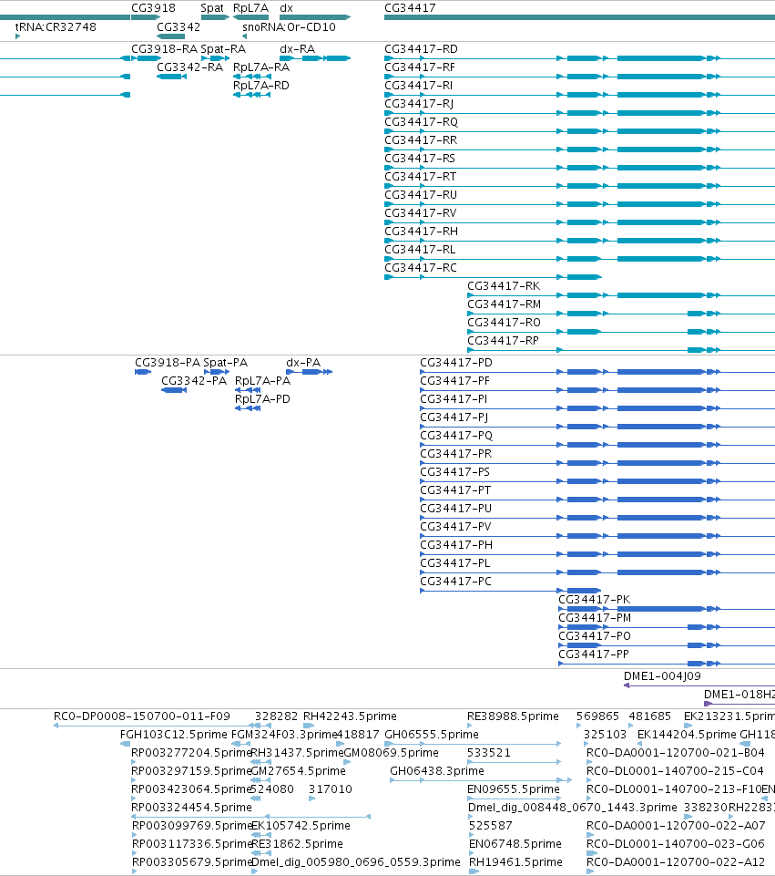Click transcript RpL7A-RD
Viewport: 775px width, 876px height.
pos(261,86)
